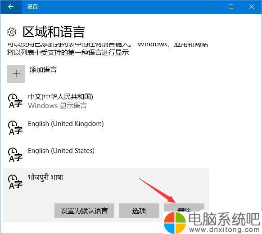Maximize the 设置 window

[231, 7]
